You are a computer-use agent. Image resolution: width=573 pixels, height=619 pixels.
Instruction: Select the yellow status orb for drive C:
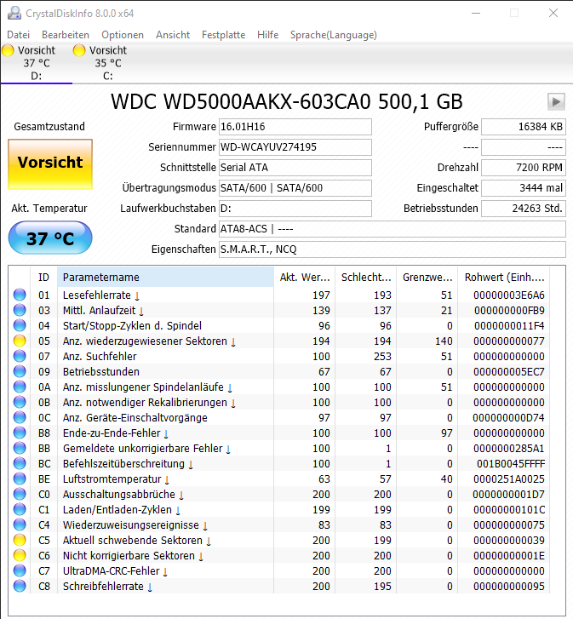pyautogui.click(x=79, y=50)
